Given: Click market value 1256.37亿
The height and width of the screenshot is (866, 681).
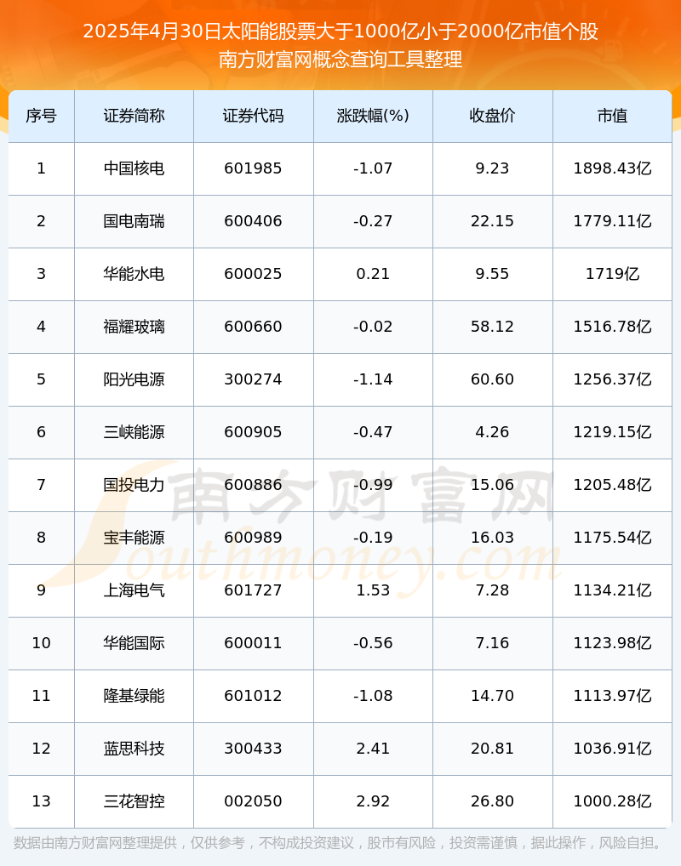Looking at the screenshot, I should point(612,379).
